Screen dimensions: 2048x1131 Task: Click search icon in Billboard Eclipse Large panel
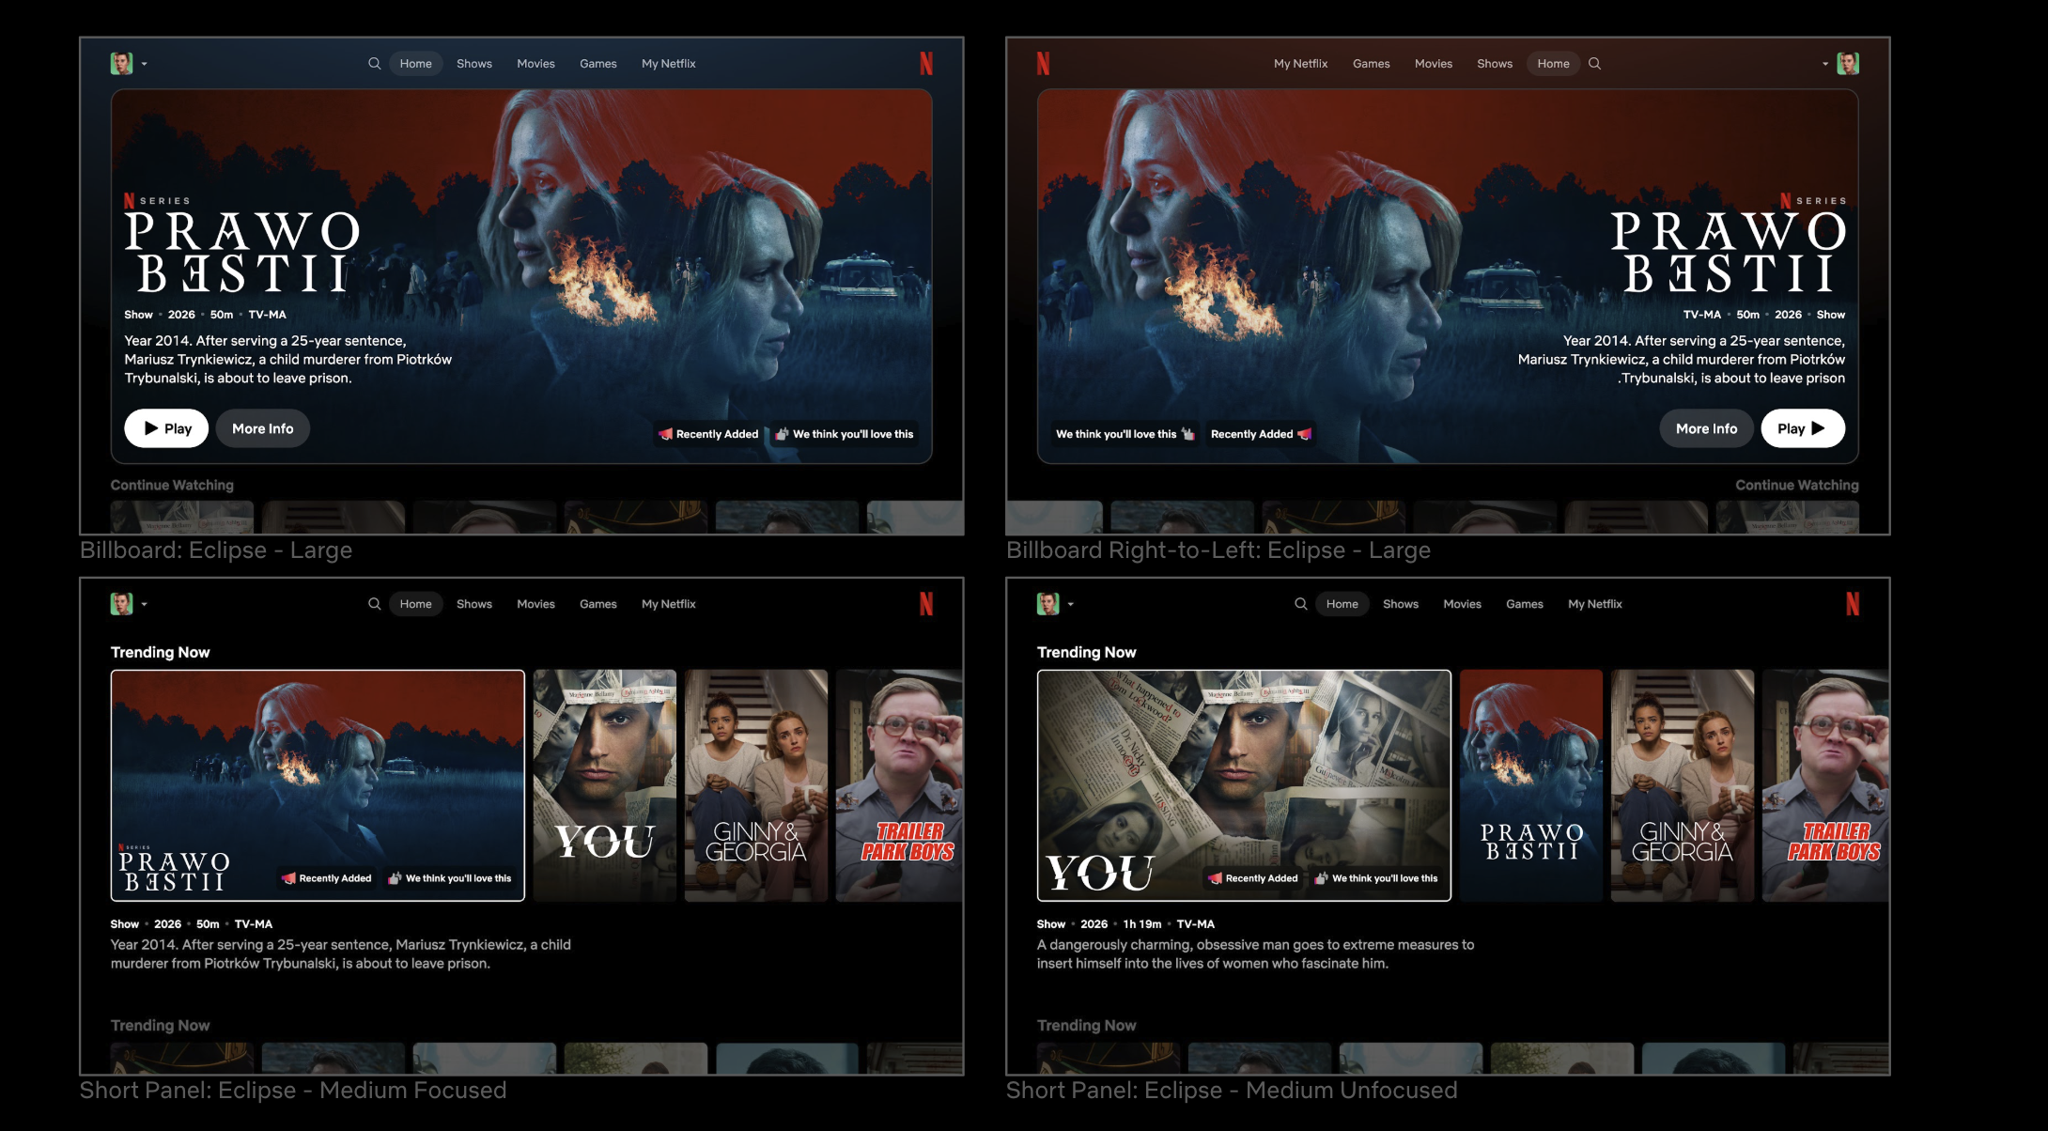[374, 64]
